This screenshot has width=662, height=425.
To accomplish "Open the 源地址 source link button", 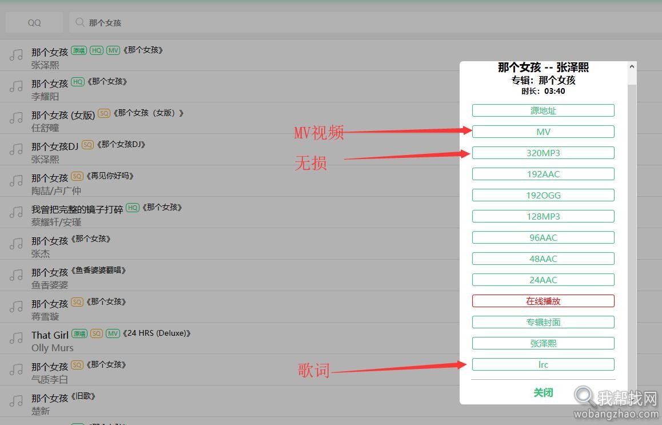I will pyautogui.click(x=543, y=111).
